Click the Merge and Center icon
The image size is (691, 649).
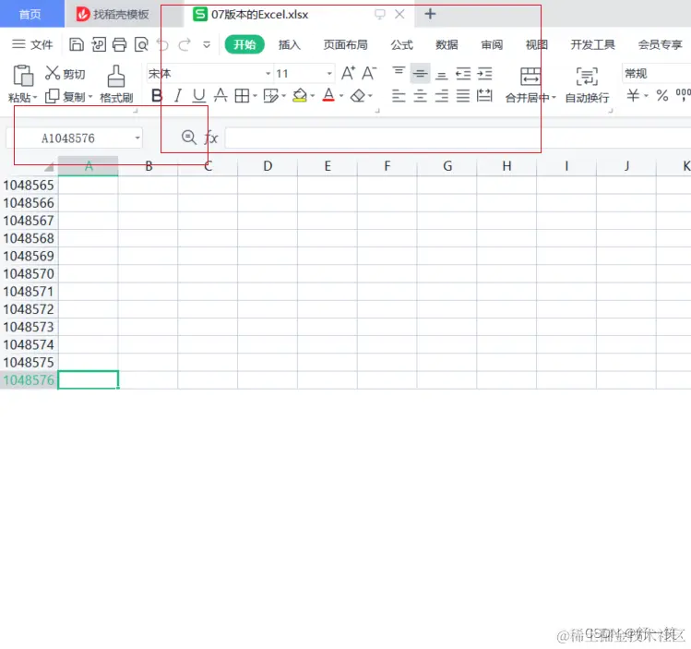pos(530,77)
